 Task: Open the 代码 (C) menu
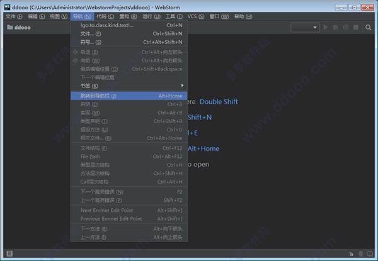click(x=105, y=16)
